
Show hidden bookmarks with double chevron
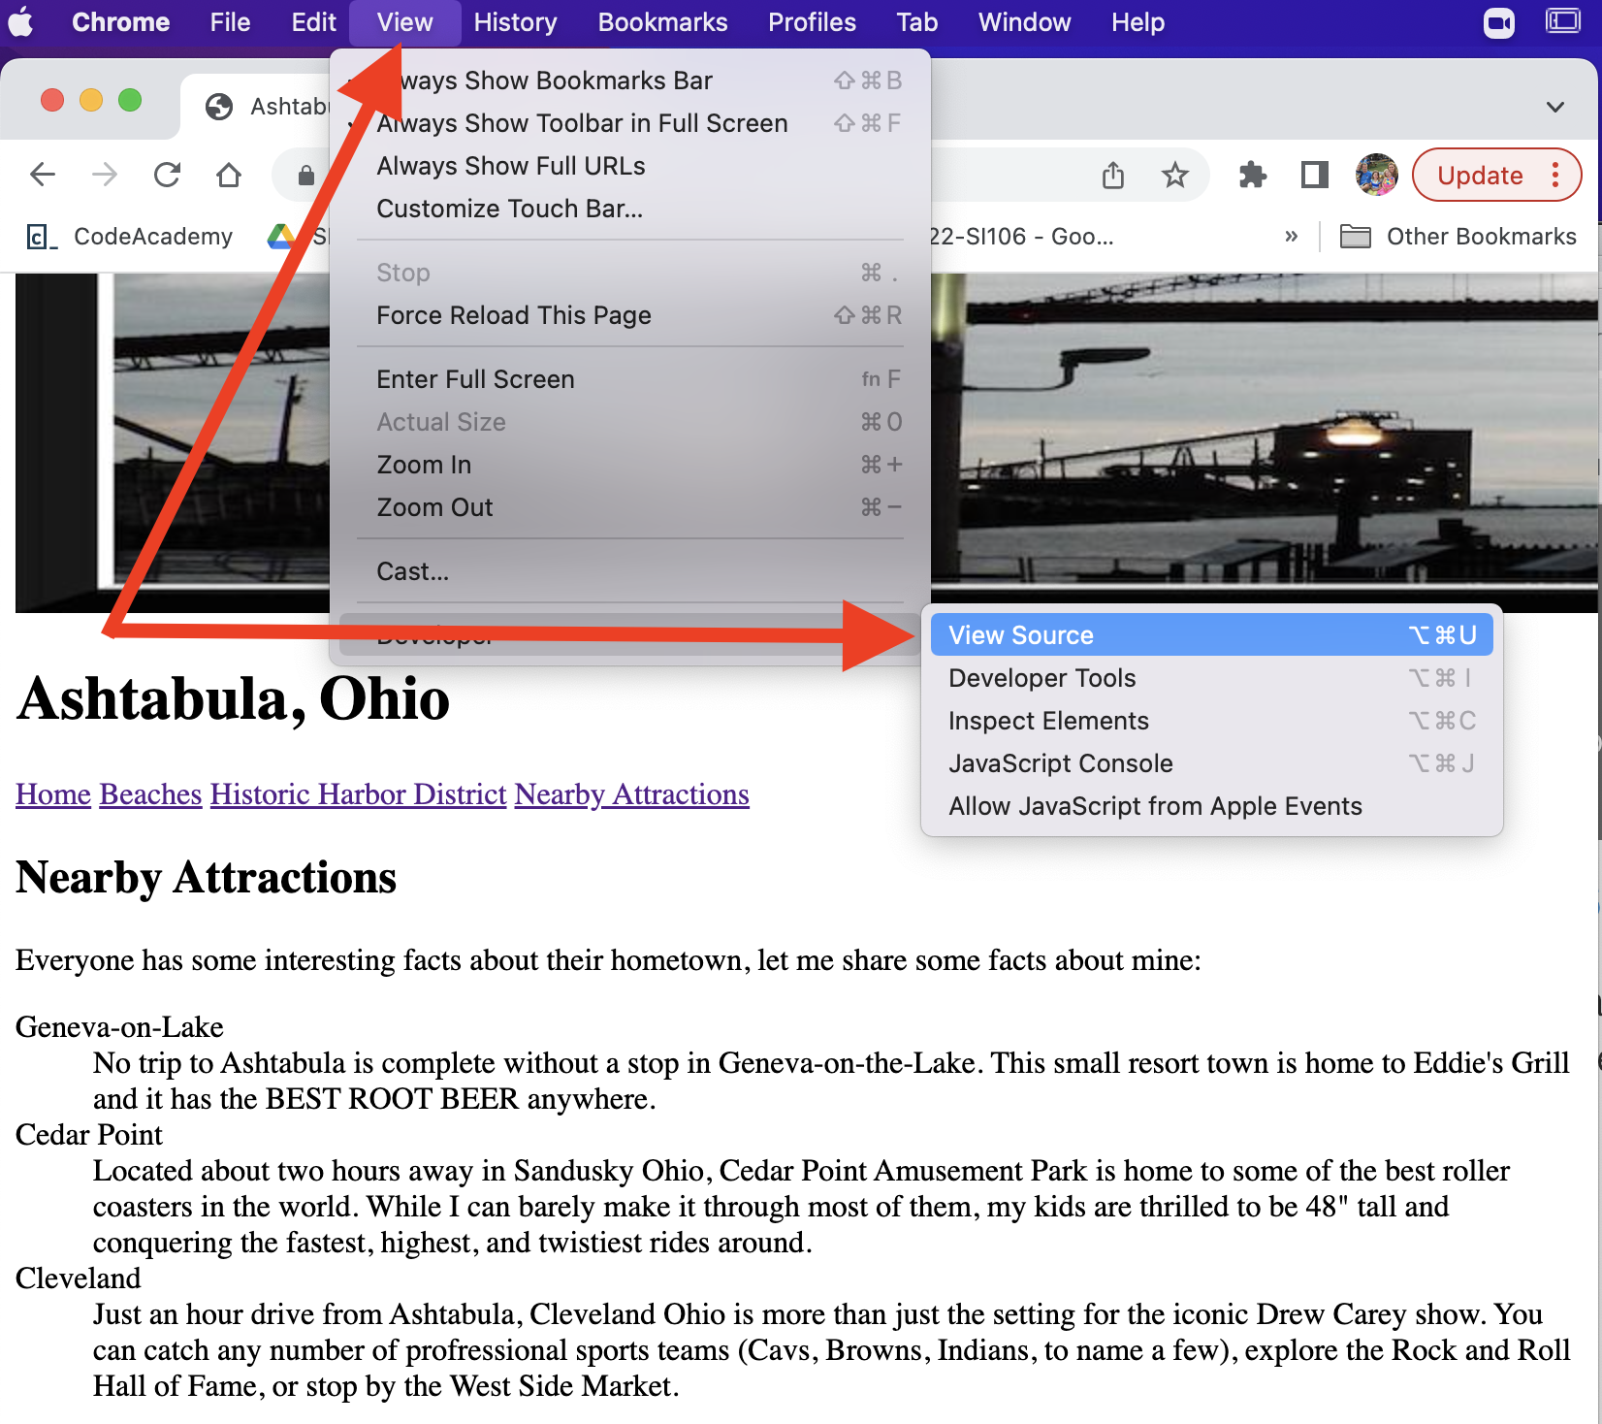click(x=1291, y=237)
